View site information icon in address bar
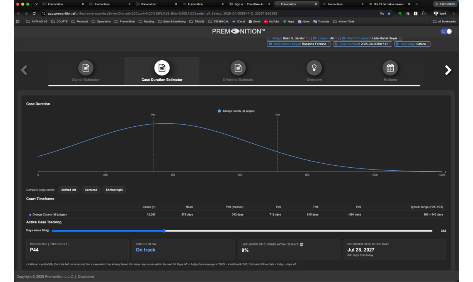473x282 pixels. (44, 13)
